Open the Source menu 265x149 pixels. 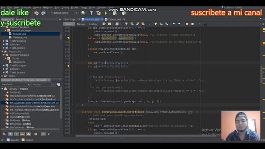(x=37, y=7)
